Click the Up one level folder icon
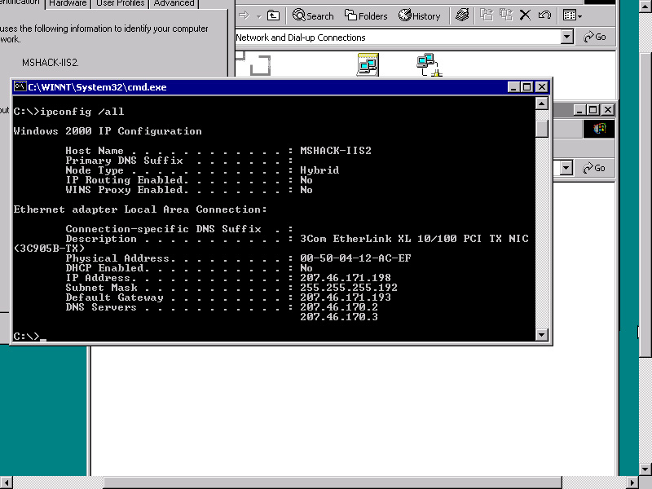652x489 pixels. (x=274, y=15)
